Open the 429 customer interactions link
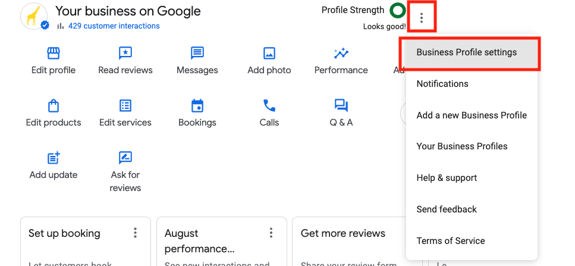The height and width of the screenshot is (266, 575). click(114, 26)
